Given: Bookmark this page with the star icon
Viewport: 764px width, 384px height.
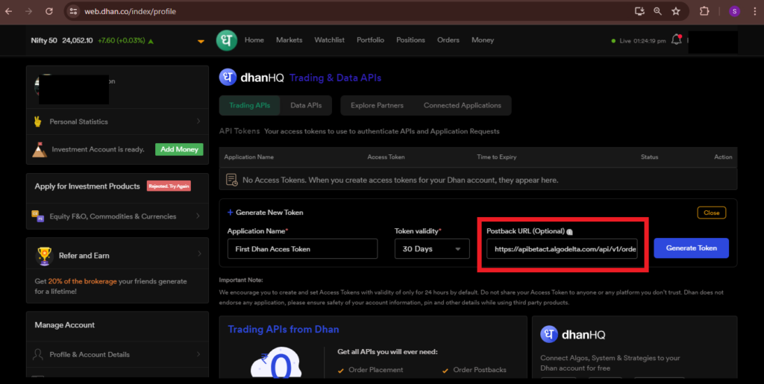Looking at the screenshot, I should (676, 11).
